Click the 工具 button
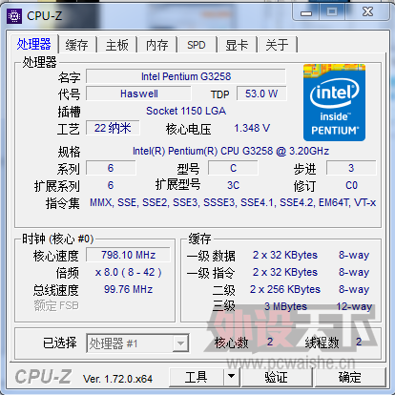395x395 pixels. click(197, 377)
